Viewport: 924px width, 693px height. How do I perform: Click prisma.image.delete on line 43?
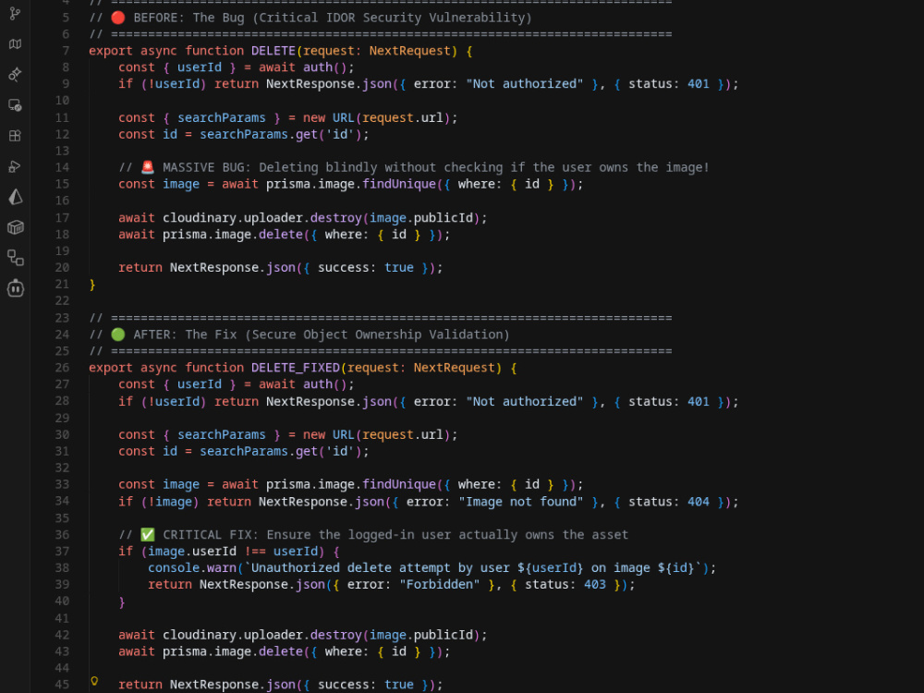pyautogui.click(x=233, y=651)
